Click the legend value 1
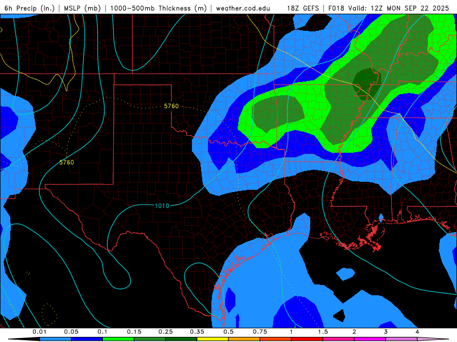The image size is (457, 342). [291, 332]
